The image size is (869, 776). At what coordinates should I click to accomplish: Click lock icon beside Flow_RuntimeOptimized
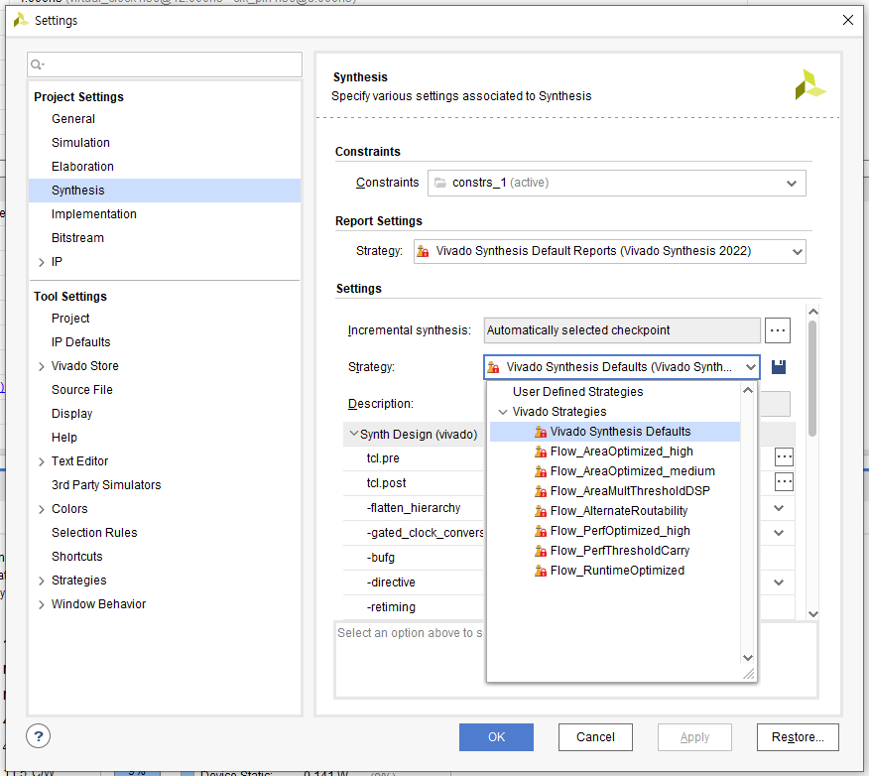pyautogui.click(x=541, y=571)
